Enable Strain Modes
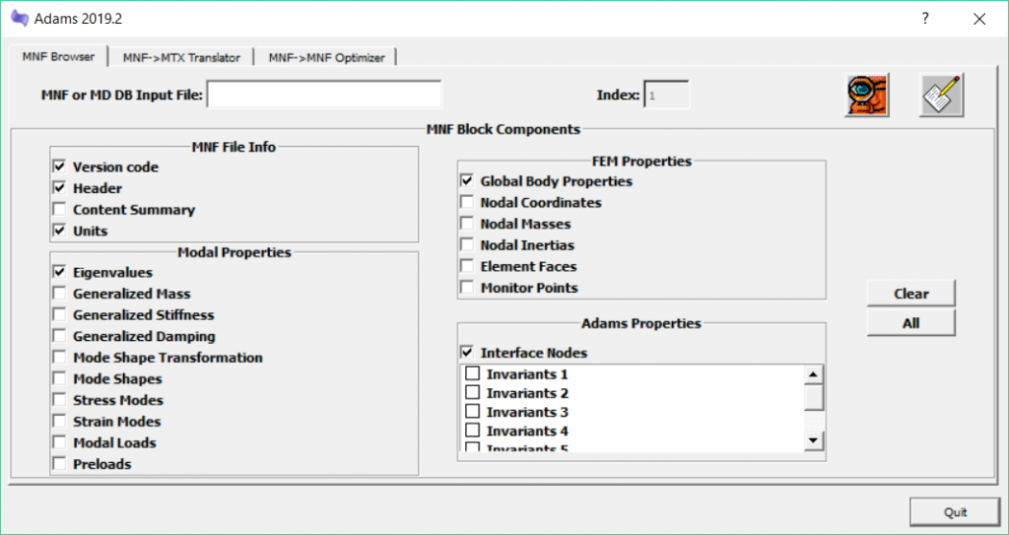 click(x=59, y=422)
